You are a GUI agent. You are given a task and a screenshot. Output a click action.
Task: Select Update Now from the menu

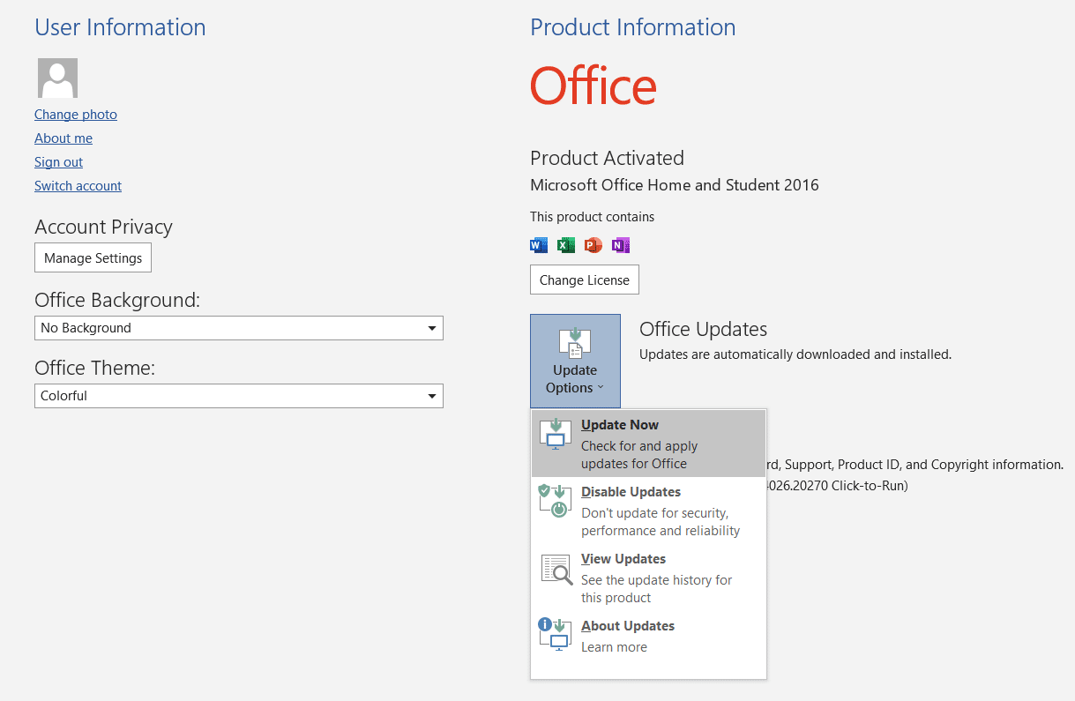coord(620,424)
